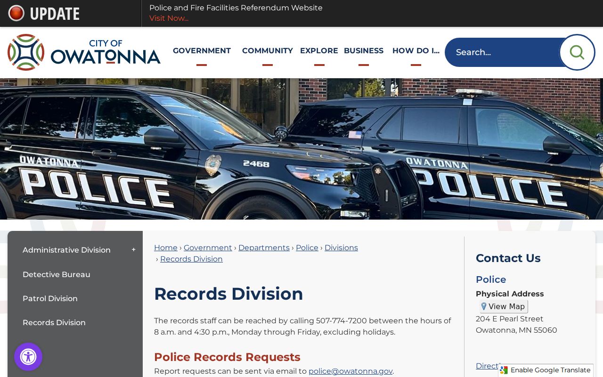Expand the Administrative Division submenu plus
The height and width of the screenshot is (377, 603).
(133, 250)
